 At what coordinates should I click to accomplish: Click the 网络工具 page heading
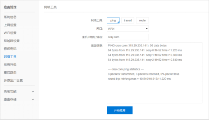tap(50, 7)
